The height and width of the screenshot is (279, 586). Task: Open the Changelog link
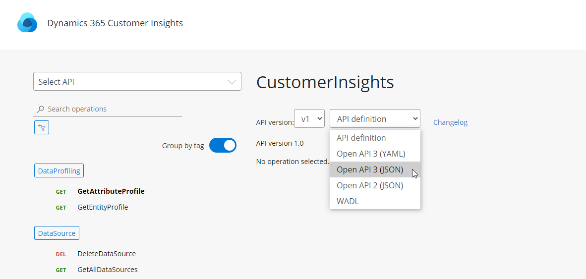coord(450,122)
